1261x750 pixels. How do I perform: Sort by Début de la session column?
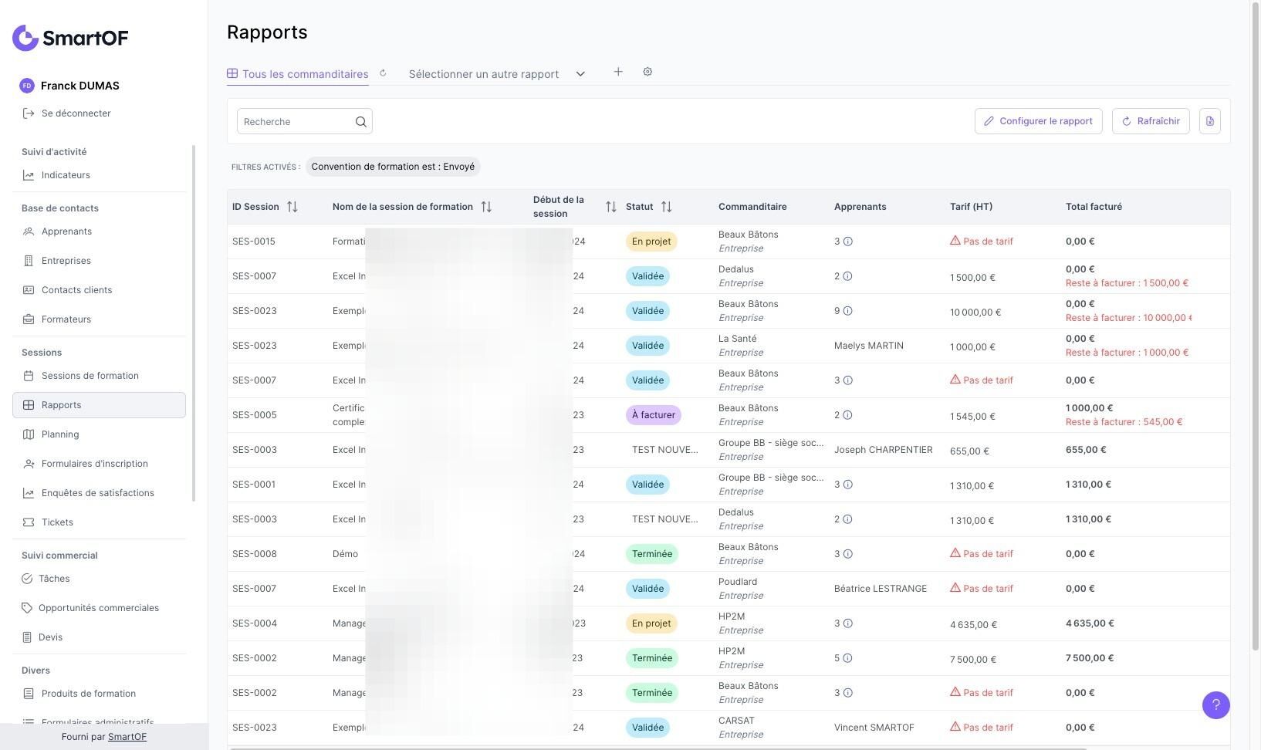coord(610,207)
